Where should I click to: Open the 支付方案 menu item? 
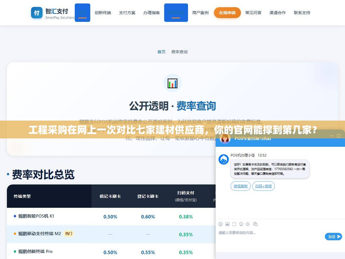point(127,13)
